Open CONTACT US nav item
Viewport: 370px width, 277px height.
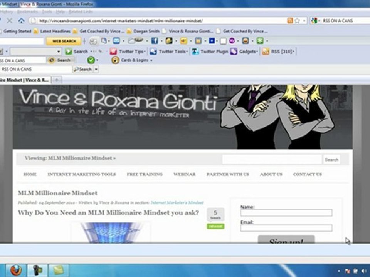(308, 174)
